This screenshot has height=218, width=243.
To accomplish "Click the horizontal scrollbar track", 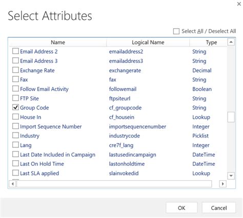I will tap(114, 184).
